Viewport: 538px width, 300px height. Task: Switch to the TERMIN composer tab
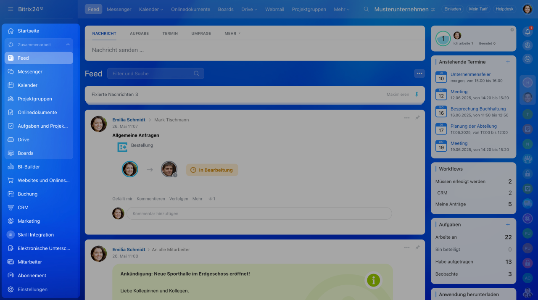[x=170, y=33]
